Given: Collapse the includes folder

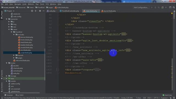Looking at the screenshot, I should coord(14,35).
